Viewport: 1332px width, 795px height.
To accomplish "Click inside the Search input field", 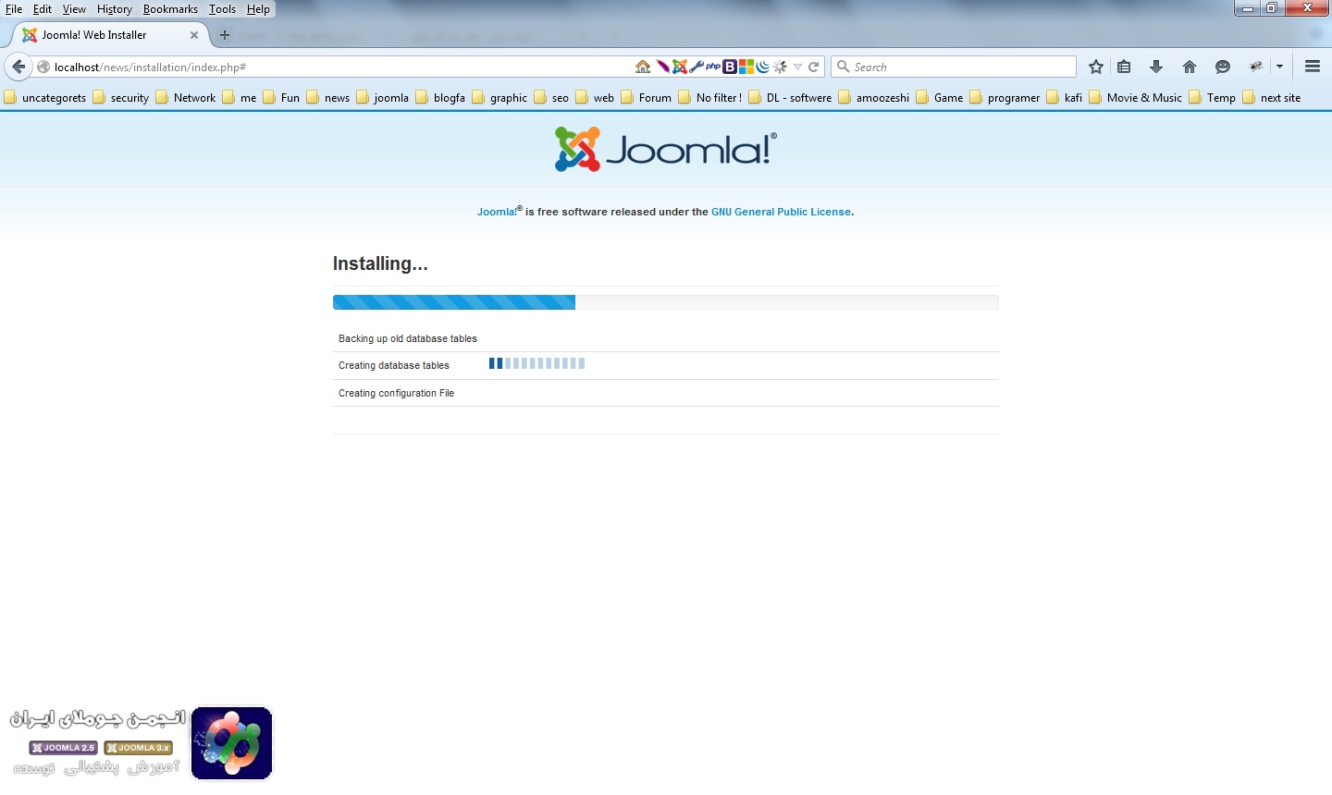I will (x=962, y=67).
